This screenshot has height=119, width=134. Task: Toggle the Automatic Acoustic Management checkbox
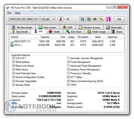click(x=68, y=58)
